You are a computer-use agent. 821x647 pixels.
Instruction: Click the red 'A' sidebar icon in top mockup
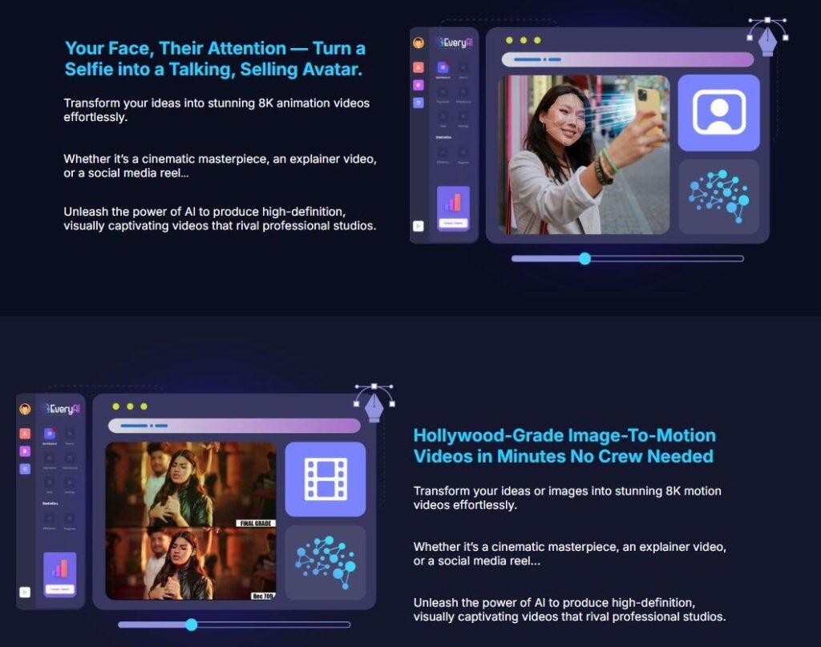click(419, 67)
